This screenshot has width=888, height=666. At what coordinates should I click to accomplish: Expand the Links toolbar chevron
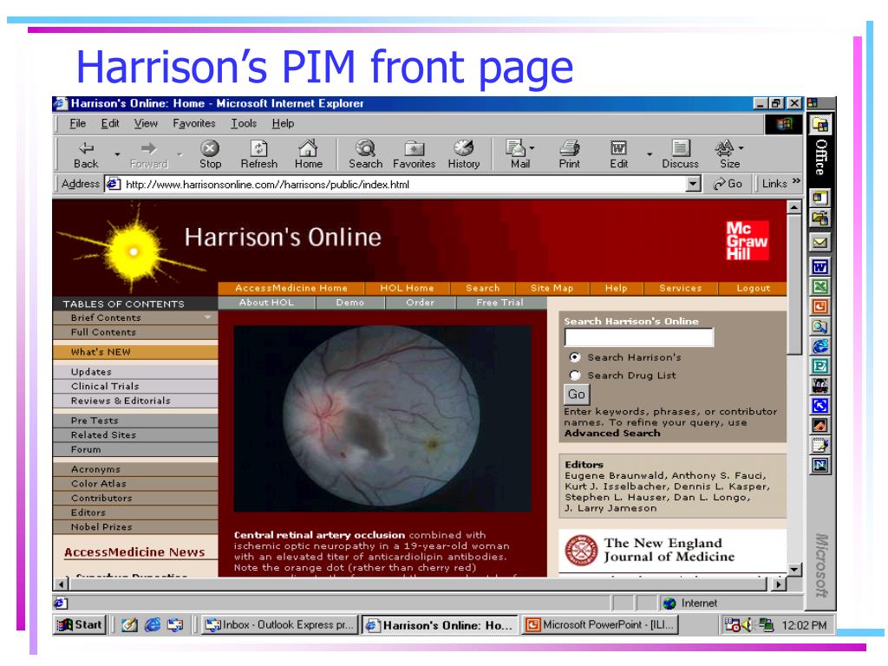coord(796,181)
